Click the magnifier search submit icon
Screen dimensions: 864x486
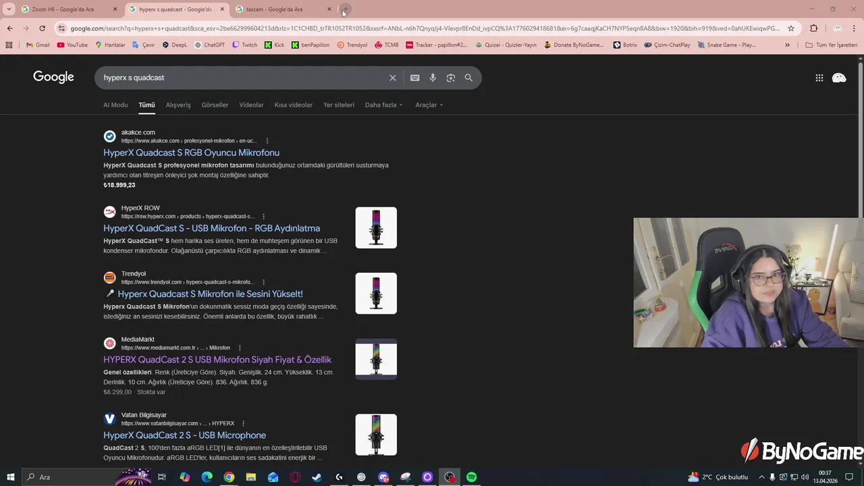(468, 78)
